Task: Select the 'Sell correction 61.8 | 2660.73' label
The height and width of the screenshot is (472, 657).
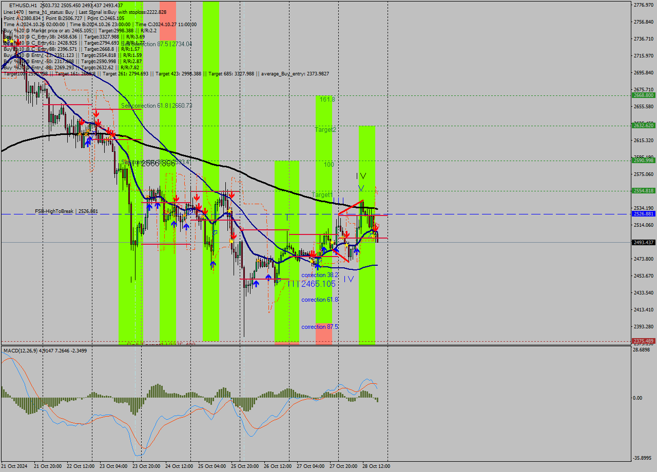Action: point(157,106)
